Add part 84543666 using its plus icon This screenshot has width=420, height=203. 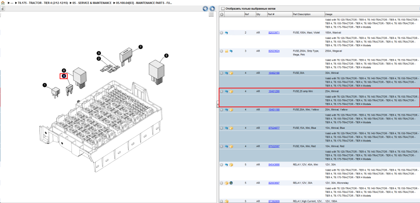click(x=221, y=165)
